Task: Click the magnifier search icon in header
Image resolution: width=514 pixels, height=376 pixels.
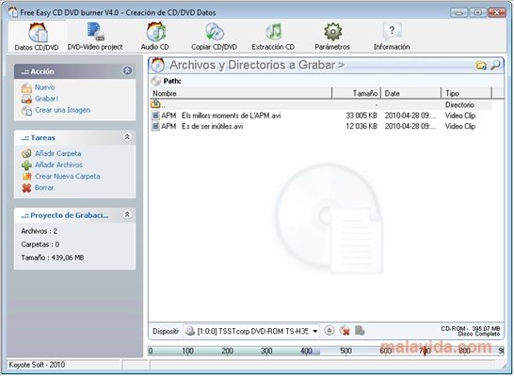Action: tap(495, 65)
